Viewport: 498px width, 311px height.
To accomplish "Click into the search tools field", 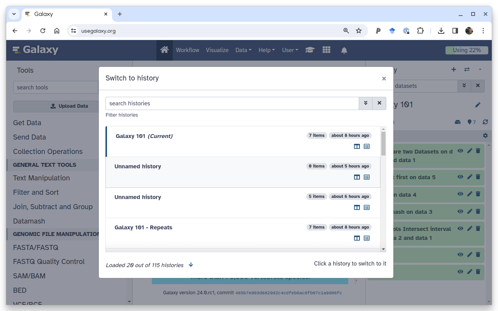I will click(56, 87).
